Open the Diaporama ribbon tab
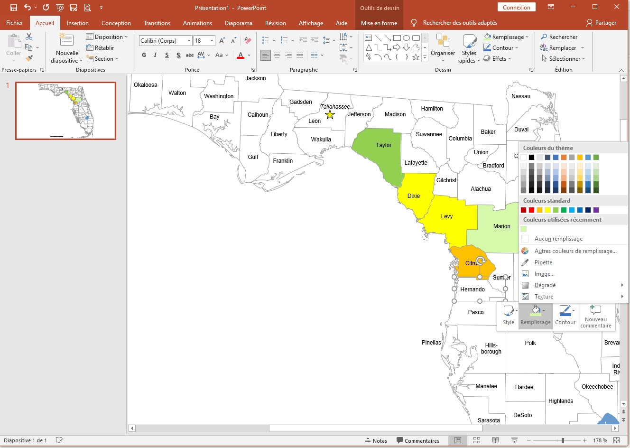 pyautogui.click(x=238, y=23)
